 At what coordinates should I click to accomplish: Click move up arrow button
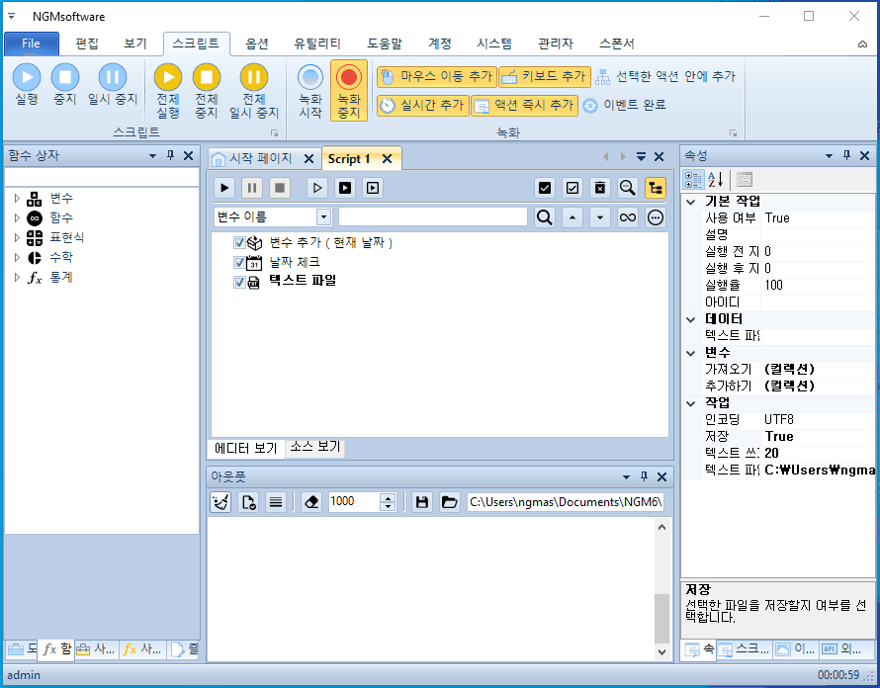point(572,217)
